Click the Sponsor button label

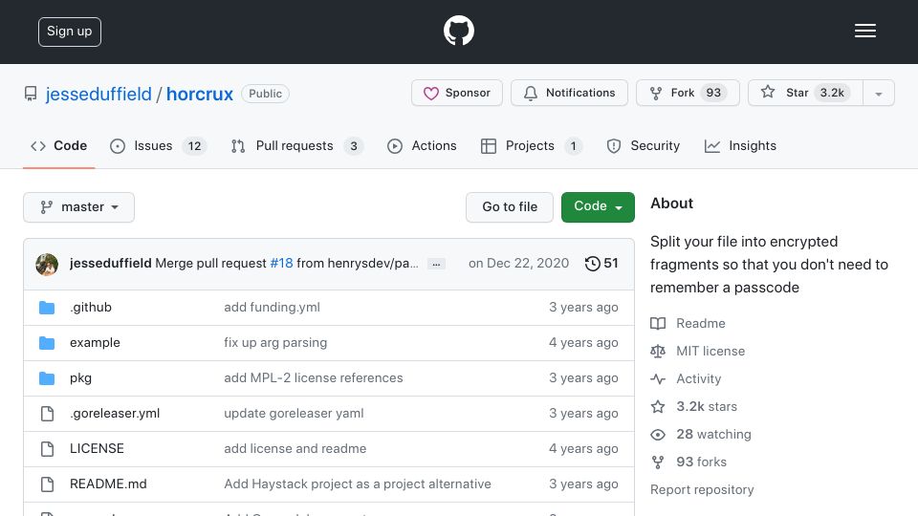pyautogui.click(x=468, y=93)
